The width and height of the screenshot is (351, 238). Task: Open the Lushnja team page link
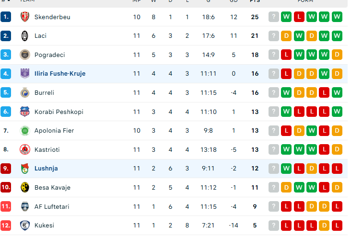click(x=46, y=169)
